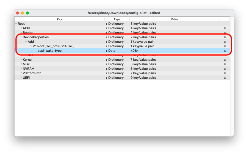
Task: Click the row menu icon for PciRoot(0x0)/Pci(0x14,0x0)
Action: click(x=224, y=46)
